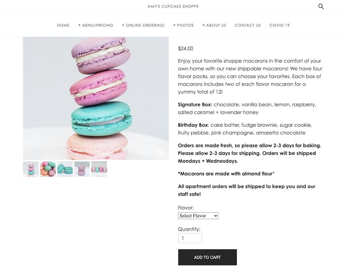Click Amy's Cupcake Shoppe site title
The height and width of the screenshot is (268, 346).
click(173, 6)
